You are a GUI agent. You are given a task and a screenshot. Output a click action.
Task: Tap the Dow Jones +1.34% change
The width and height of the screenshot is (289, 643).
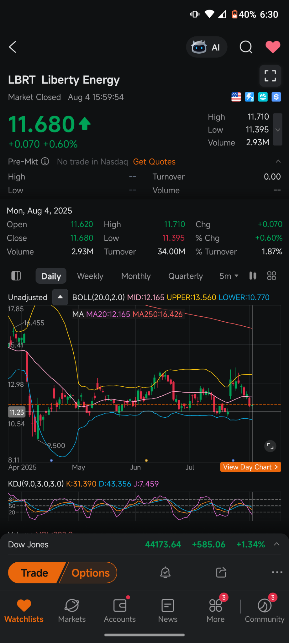(x=251, y=544)
